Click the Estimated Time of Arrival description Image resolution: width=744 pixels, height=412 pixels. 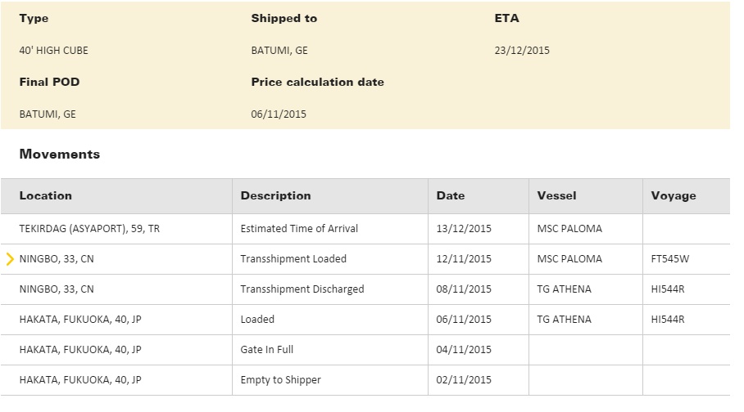[299, 229]
